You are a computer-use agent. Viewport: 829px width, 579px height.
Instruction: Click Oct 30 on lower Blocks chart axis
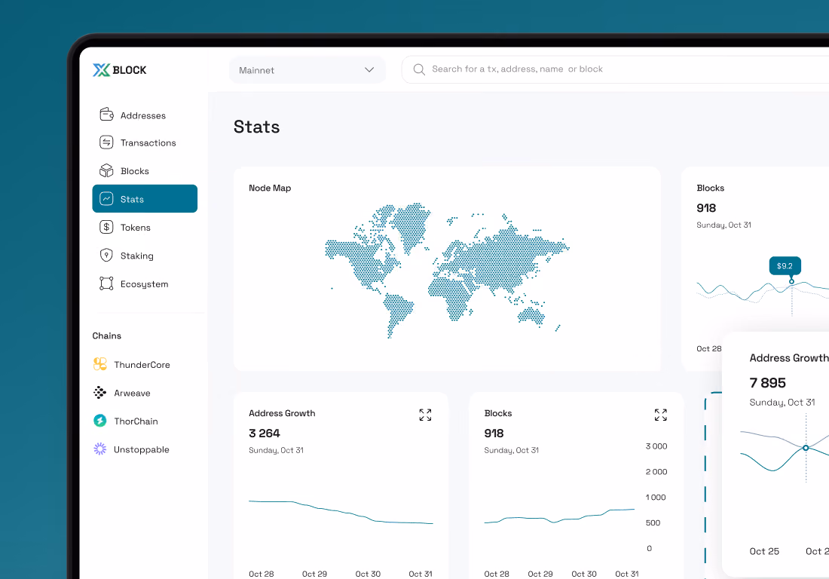[x=583, y=574]
